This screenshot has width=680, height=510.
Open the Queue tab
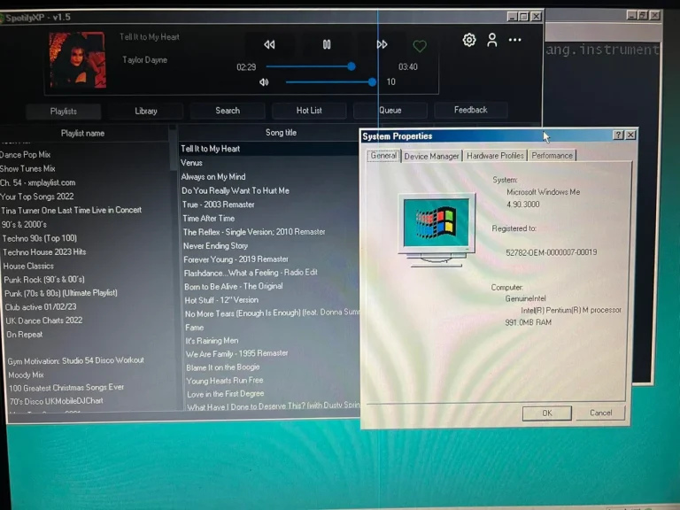(x=390, y=110)
